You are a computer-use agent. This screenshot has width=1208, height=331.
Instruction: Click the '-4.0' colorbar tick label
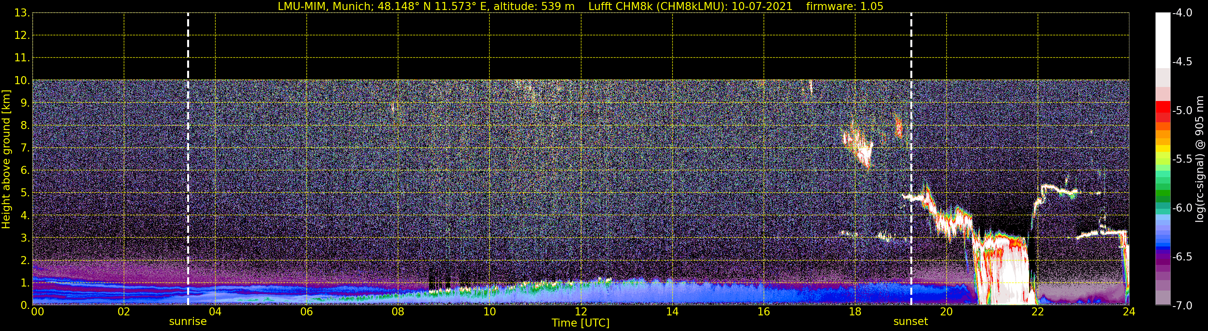[1182, 13]
